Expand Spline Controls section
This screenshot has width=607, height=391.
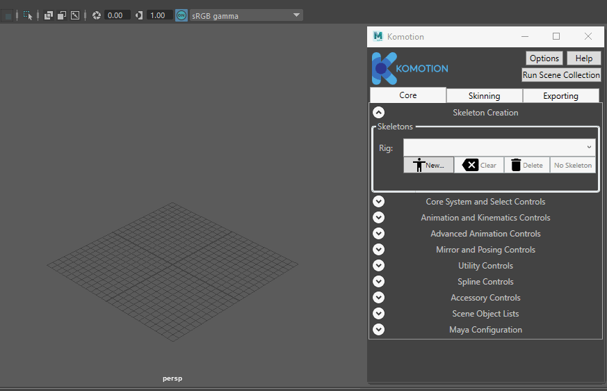pyautogui.click(x=379, y=281)
